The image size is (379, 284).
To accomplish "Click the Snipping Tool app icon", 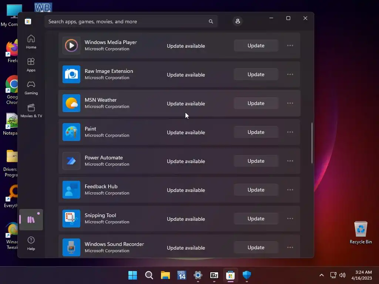I will click(x=71, y=219).
